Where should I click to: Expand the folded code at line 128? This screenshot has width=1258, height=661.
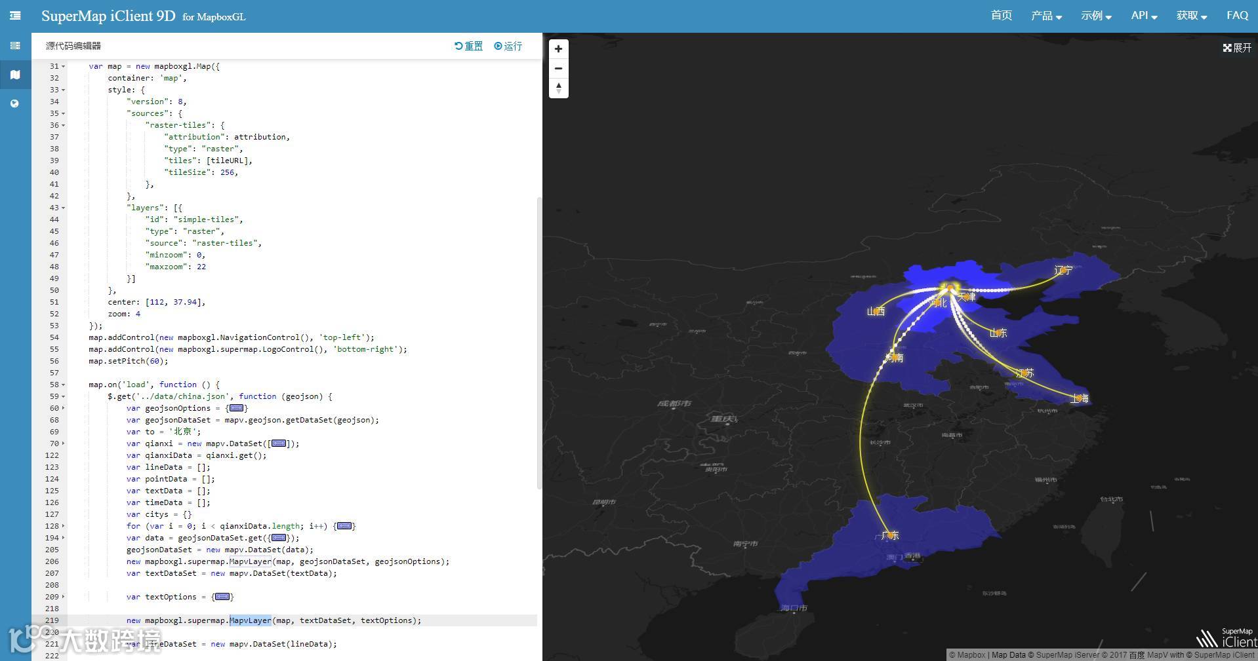(x=64, y=526)
